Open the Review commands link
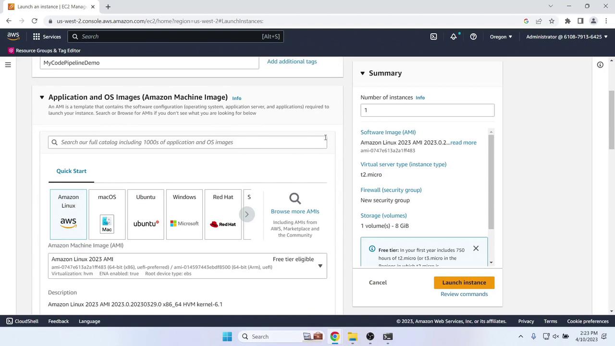 (464, 294)
